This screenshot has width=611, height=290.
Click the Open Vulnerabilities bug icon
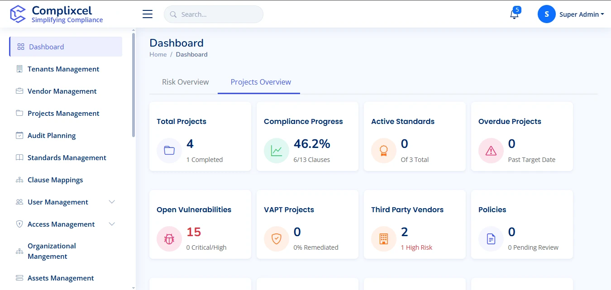169,239
